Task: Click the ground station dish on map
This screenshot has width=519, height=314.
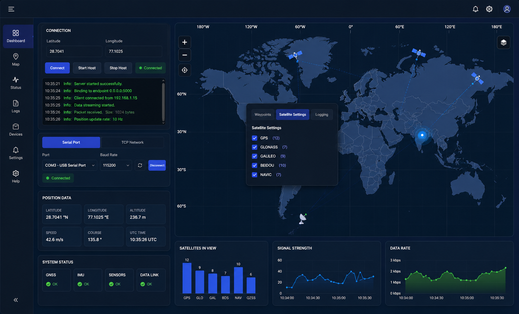Action: point(303,218)
